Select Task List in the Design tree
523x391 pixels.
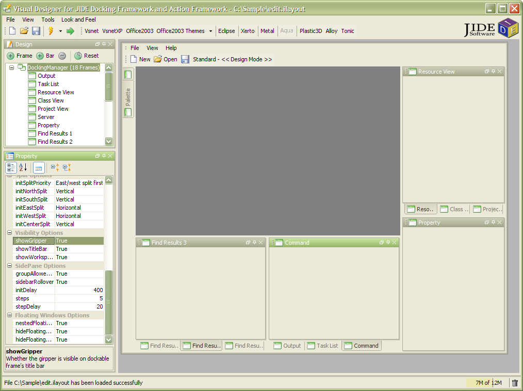[48, 84]
